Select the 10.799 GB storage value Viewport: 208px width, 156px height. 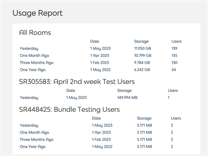(x=142, y=56)
